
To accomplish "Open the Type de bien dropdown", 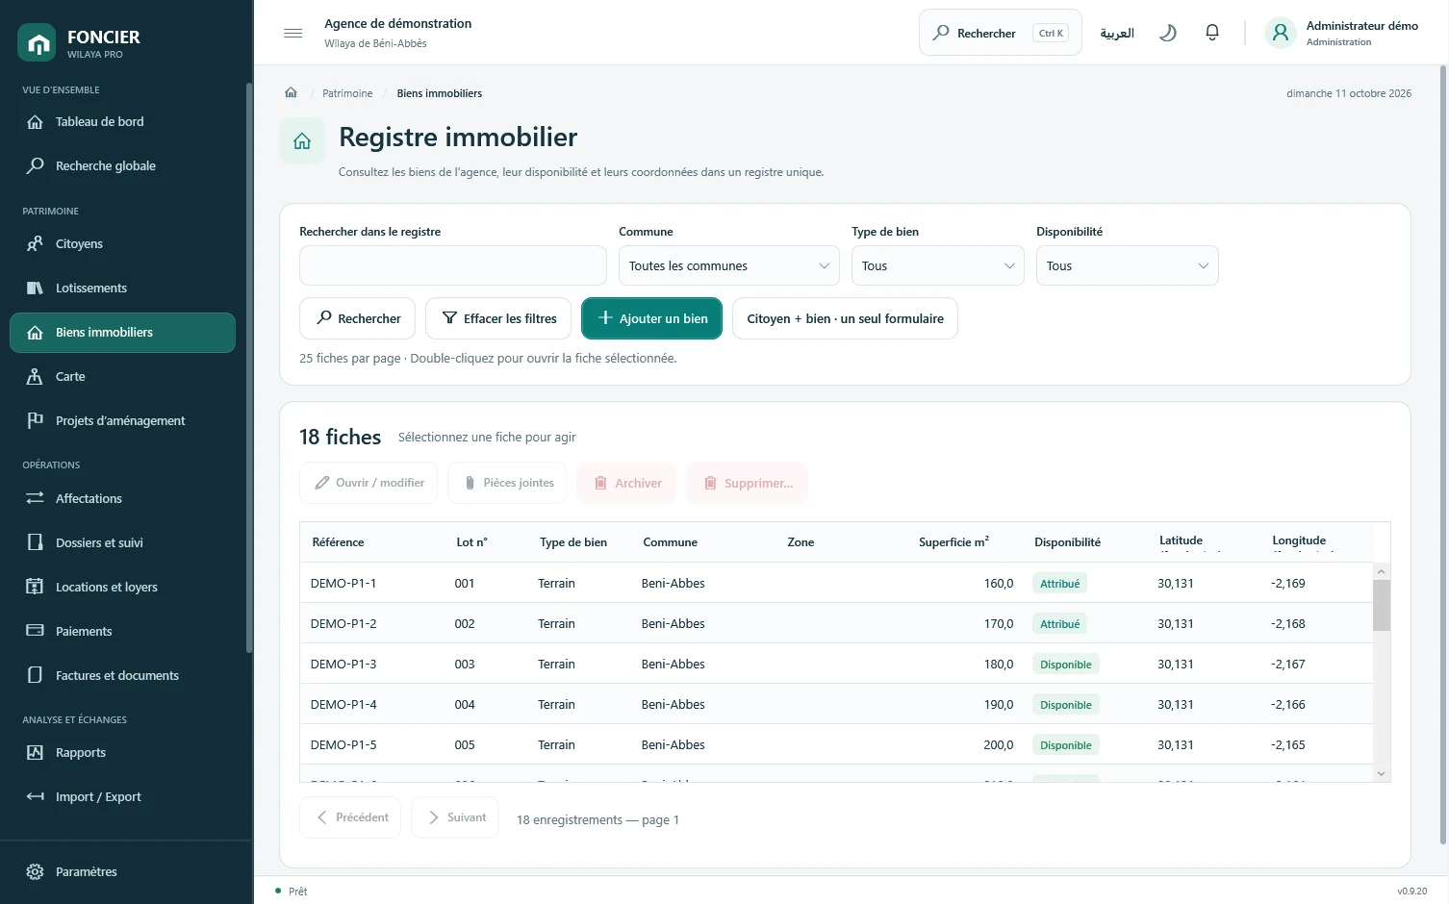I will pos(938,266).
